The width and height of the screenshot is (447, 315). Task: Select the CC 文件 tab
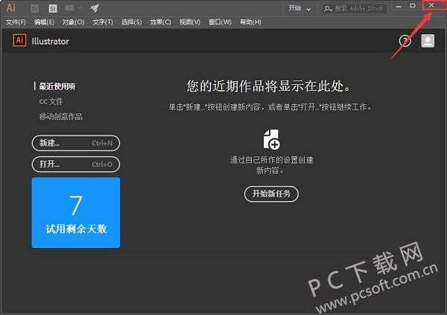point(51,101)
